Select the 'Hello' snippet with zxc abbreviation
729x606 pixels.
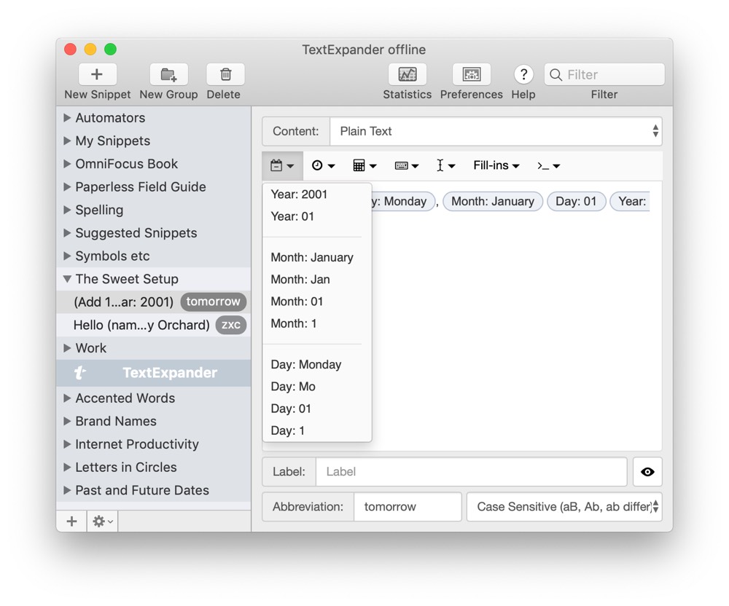click(153, 325)
